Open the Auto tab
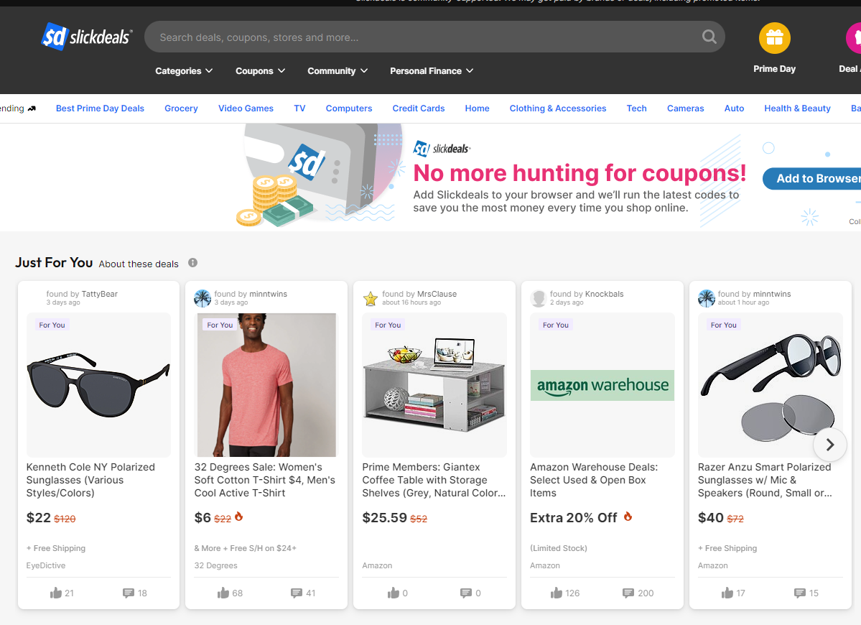861x625 pixels. point(734,108)
